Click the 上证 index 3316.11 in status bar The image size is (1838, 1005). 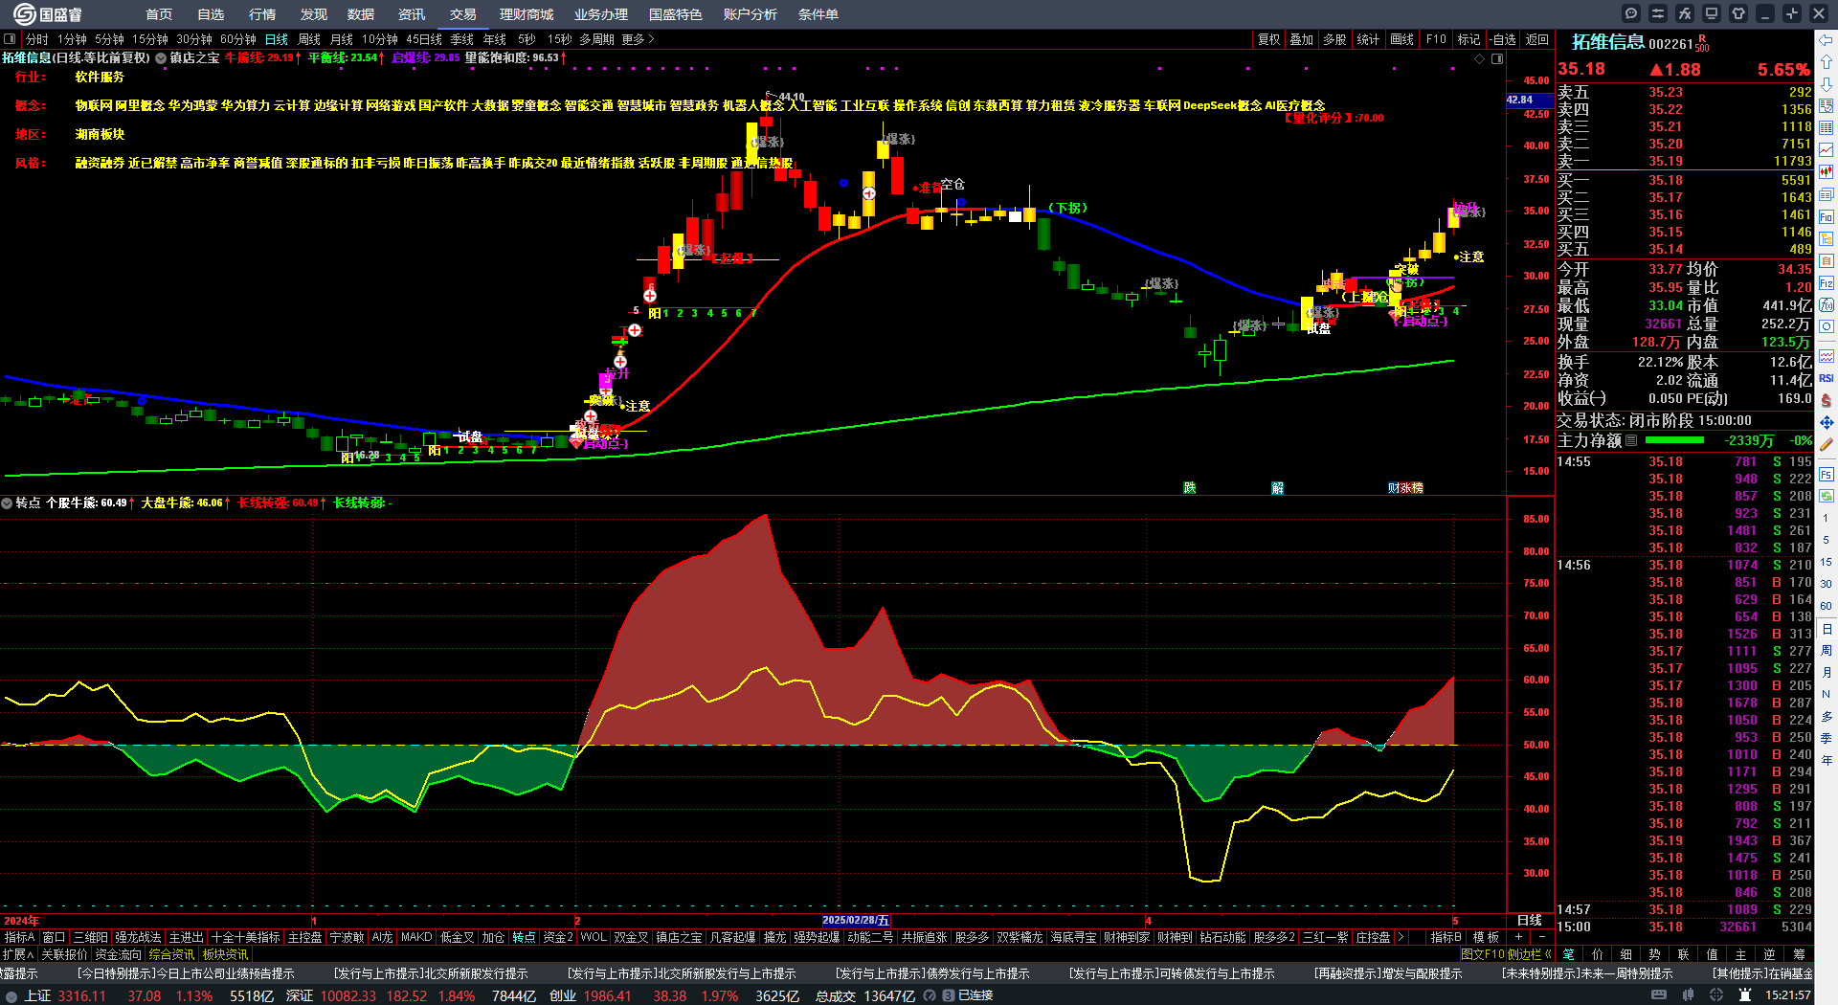(65, 995)
